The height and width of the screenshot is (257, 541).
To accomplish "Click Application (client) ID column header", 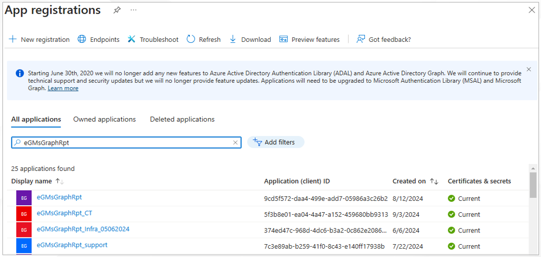I will (297, 181).
